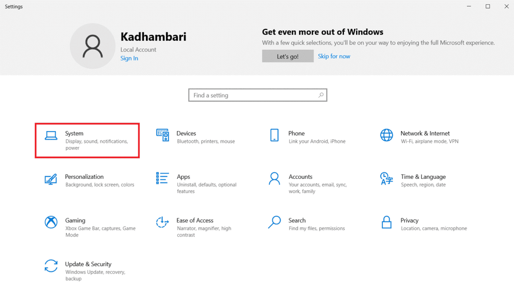This screenshot has height=294, width=514.
Task: Click the System laptop icon
Action: (x=51, y=136)
